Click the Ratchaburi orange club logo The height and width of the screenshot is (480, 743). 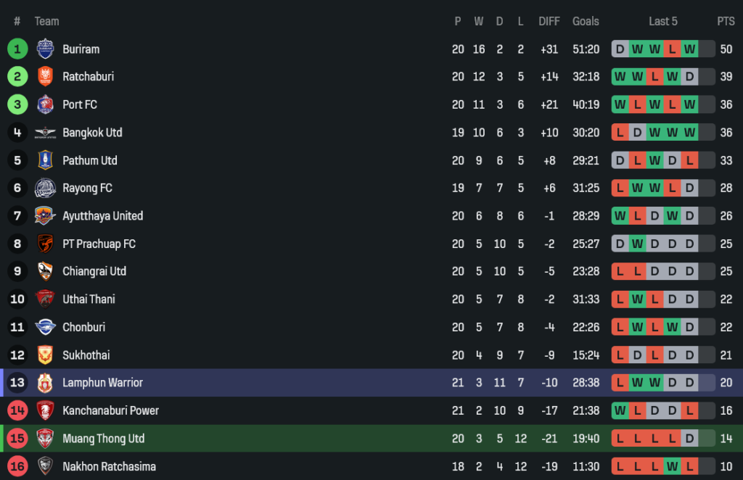(x=45, y=77)
